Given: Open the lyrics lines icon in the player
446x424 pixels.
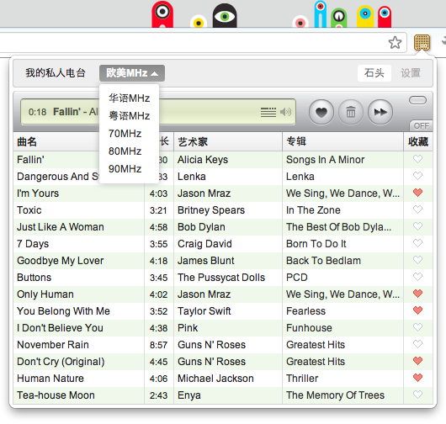Looking at the screenshot, I should click(x=268, y=112).
